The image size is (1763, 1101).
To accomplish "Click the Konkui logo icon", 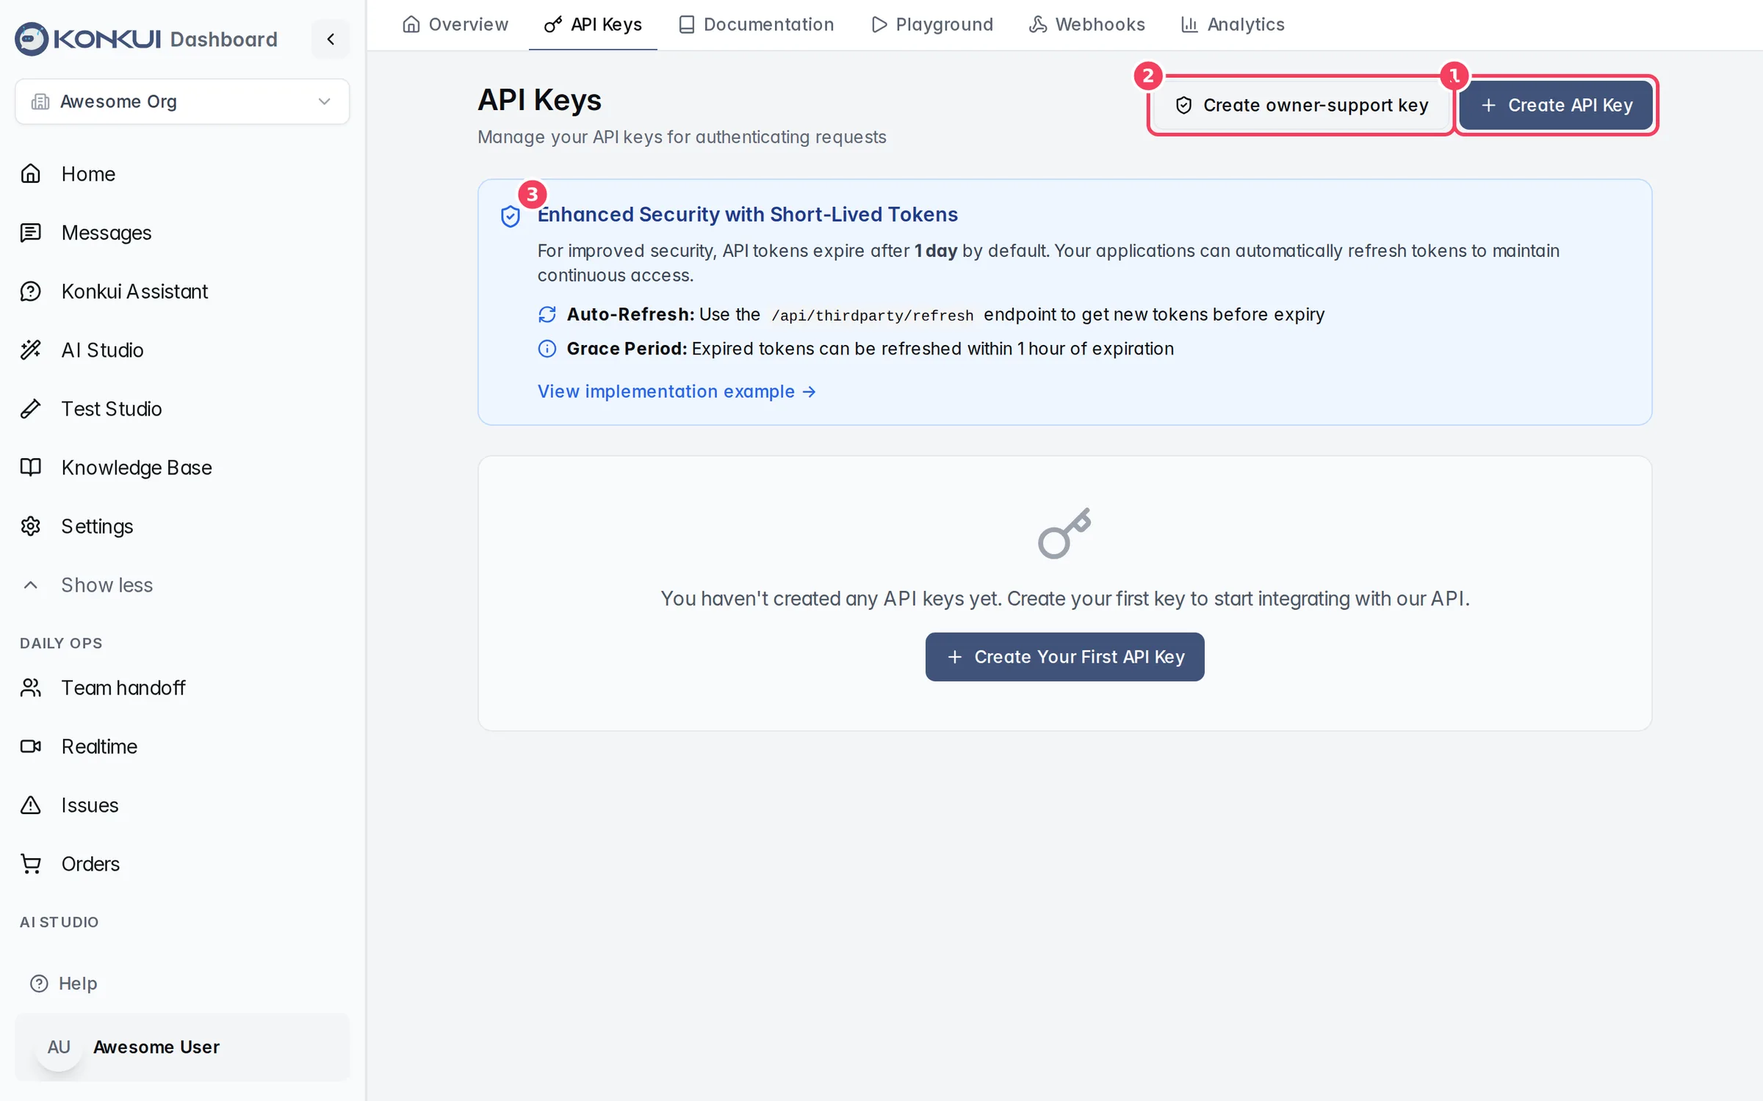I will tap(32, 39).
